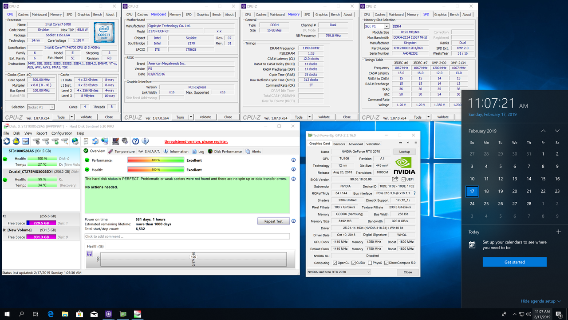The height and width of the screenshot is (320, 568).
Task: Toggle the UEFI checkbox
Action: 403,180
